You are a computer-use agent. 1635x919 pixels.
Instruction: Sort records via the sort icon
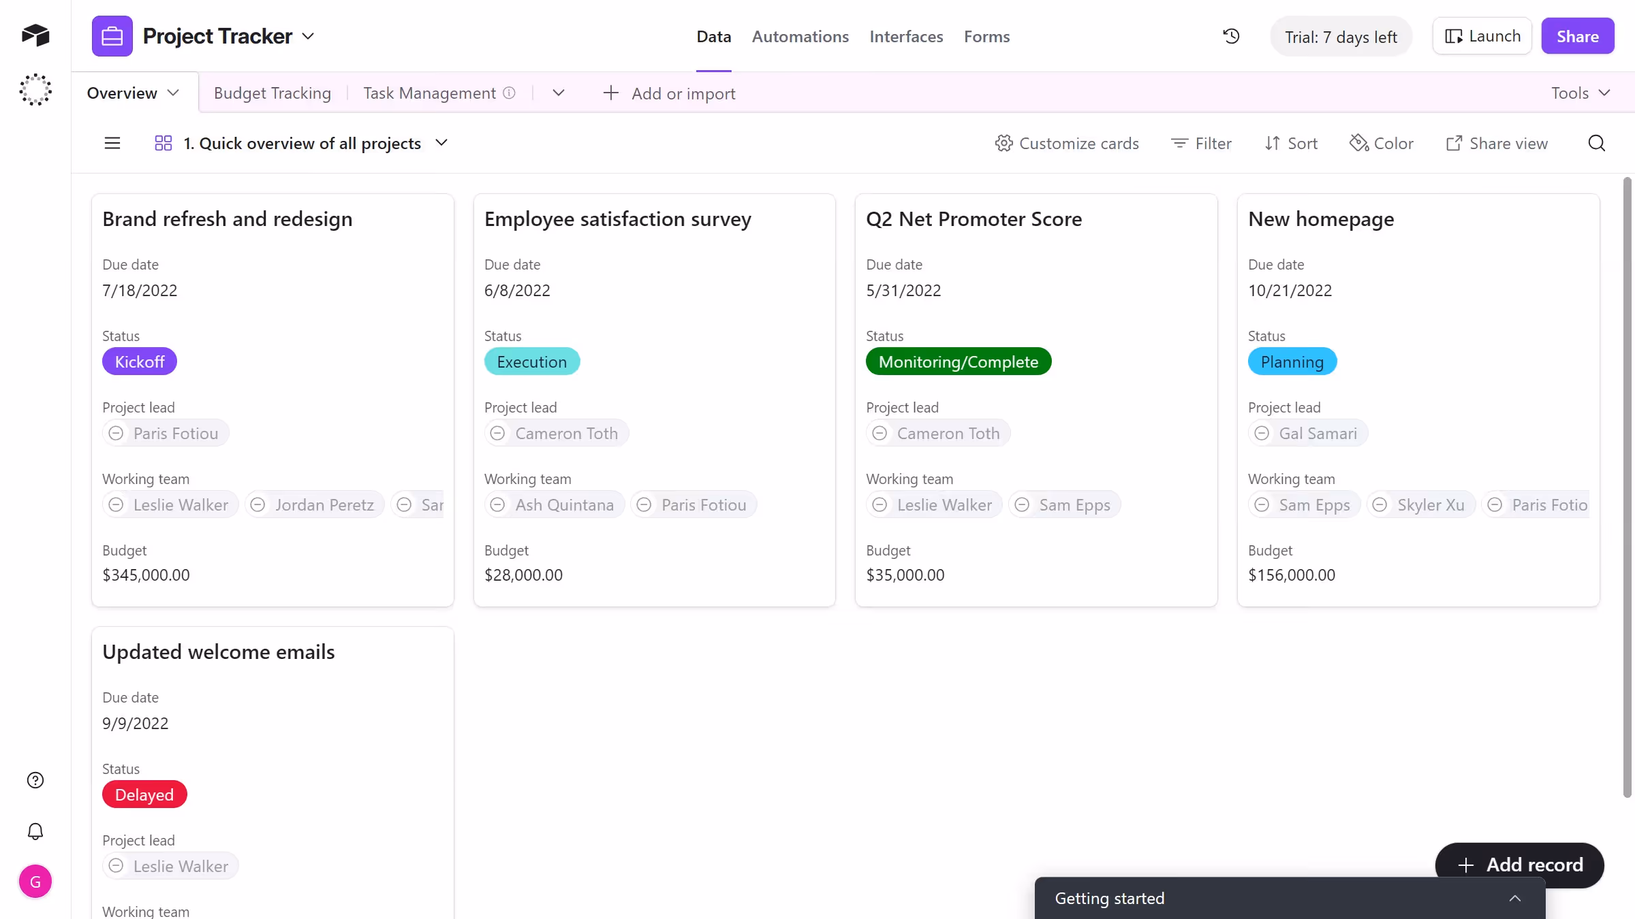[x=1290, y=143]
